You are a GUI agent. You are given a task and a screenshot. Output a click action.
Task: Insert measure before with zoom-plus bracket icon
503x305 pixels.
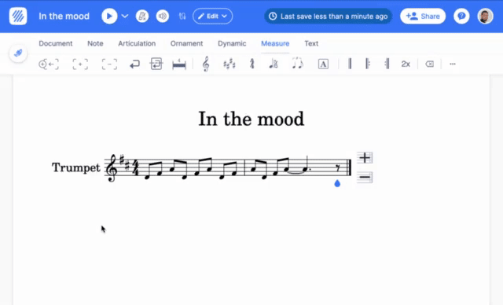[x=49, y=64]
